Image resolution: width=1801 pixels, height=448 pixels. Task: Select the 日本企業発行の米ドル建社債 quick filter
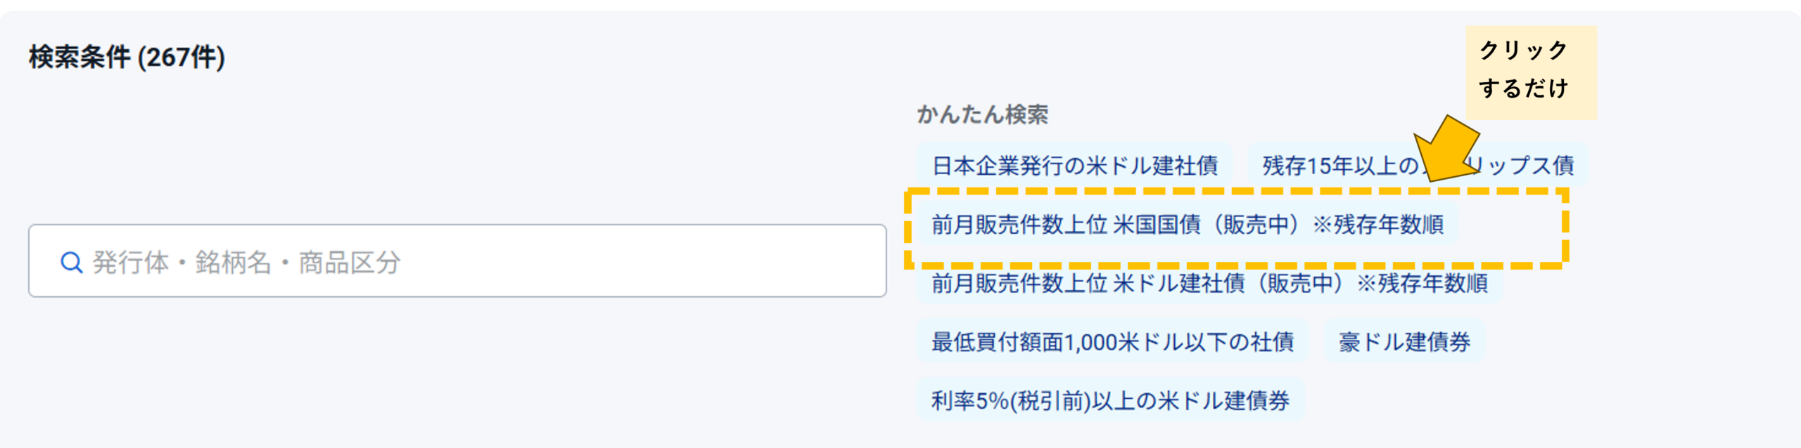[x=1074, y=166]
